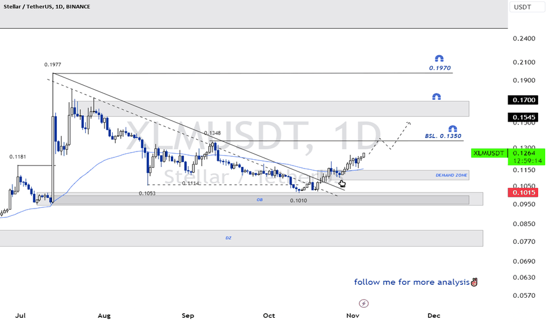
Task: Click the 0.2100 price axis value
Action: (524, 62)
